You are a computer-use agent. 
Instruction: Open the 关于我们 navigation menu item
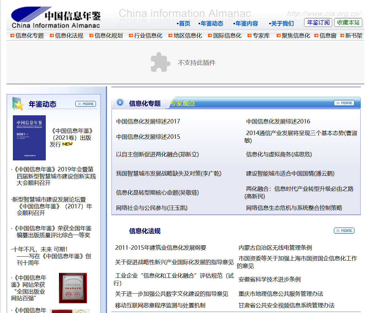click(282, 23)
